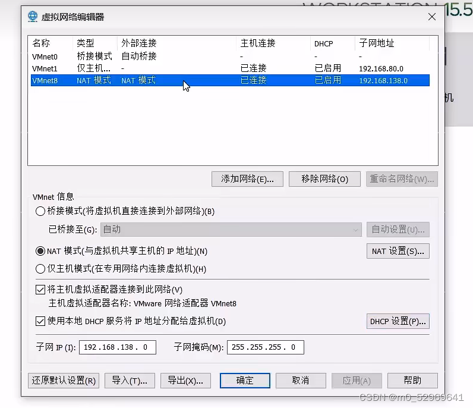Click 自动桥接 cell in VMnet0 row
Viewport: 473px width, 408px height.
coord(139,56)
